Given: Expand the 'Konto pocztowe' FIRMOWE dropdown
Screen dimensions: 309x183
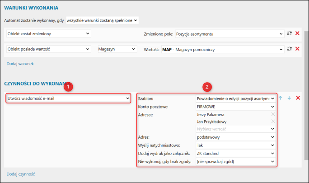Looking at the screenshot, I should [235, 107].
